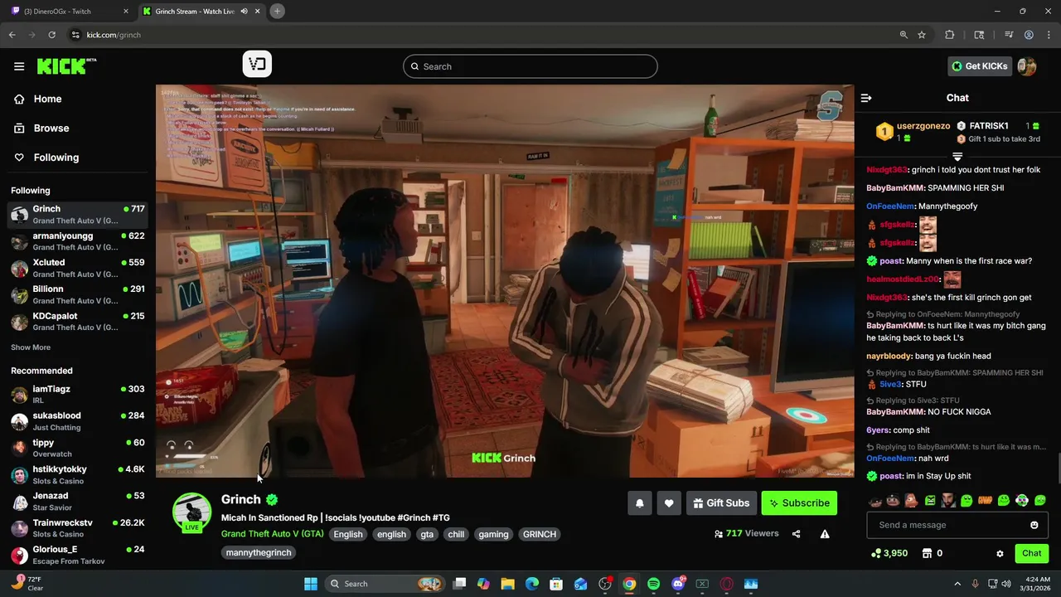1061x597 pixels.
Task: Open the channel points shop icon
Action: [x=927, y=553]
